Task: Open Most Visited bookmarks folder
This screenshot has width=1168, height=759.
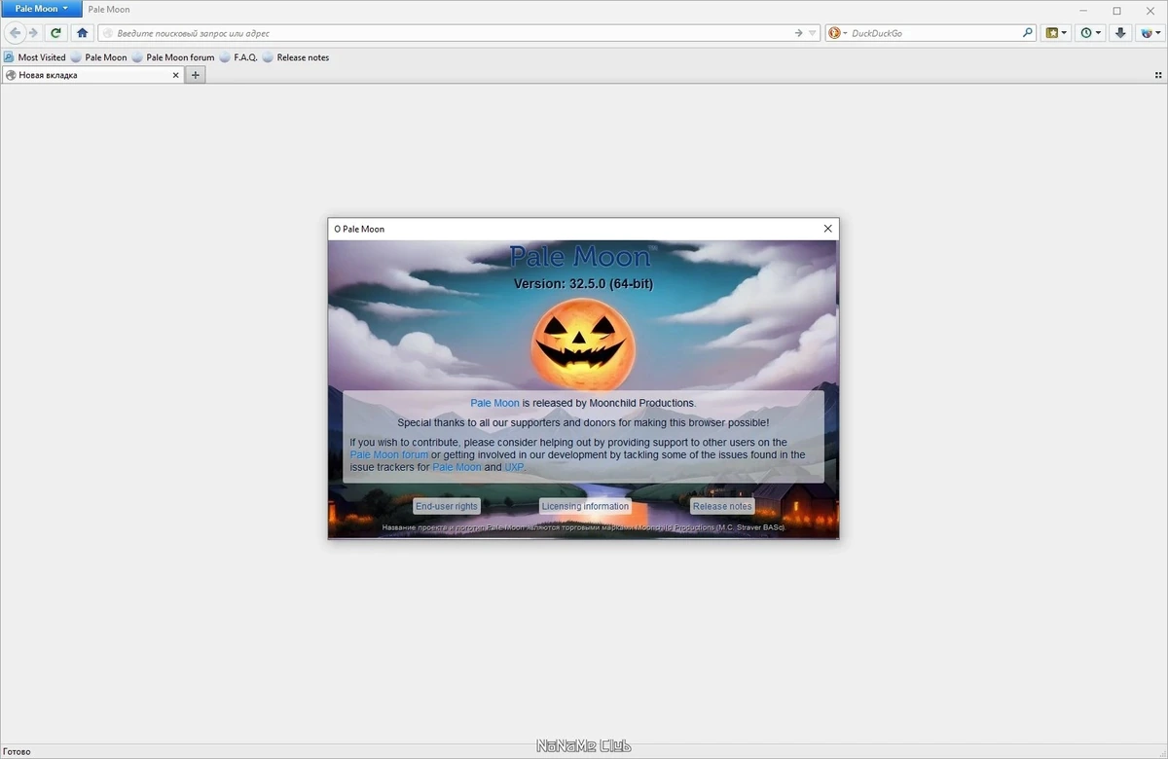Action: tap(35, 57)
